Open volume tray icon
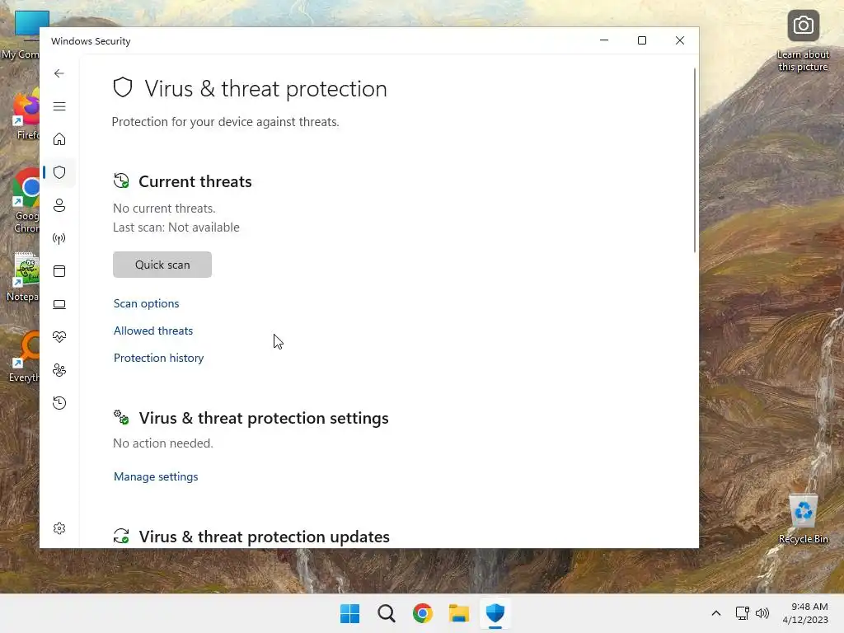This screenshot has height=633, width=844. pyautogui.click(x=762, y=613)
